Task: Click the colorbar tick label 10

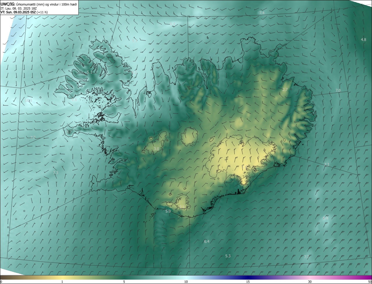Action: [x=186, y=282]
